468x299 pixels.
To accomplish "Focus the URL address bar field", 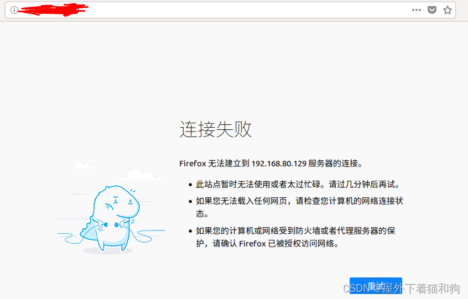I will point(230,10).
